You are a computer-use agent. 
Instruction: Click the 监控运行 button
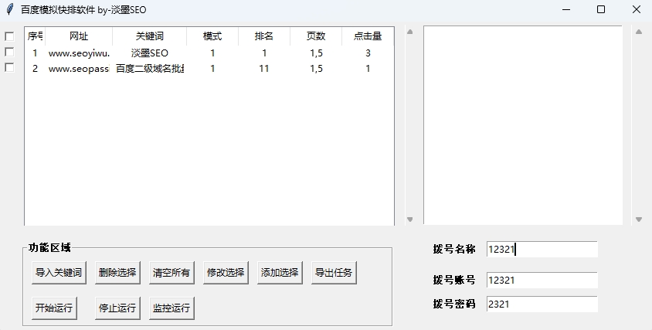171,308
